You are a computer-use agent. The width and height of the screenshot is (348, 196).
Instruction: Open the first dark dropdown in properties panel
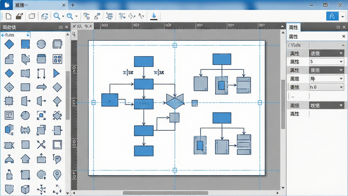327,53
